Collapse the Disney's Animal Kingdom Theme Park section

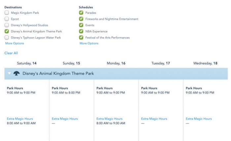tap(9, 74)
